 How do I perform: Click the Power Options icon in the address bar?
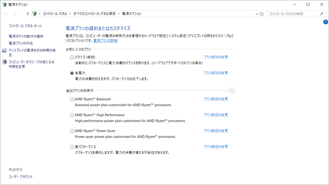[35, 14]
